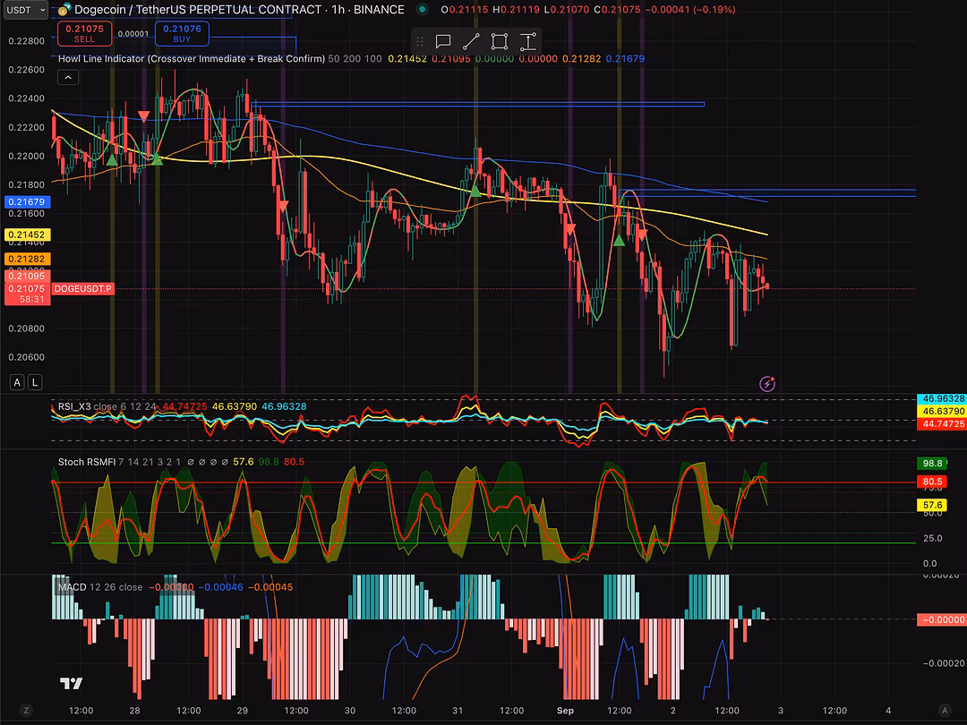Click the Dogecoin coin icon in the chart title
967x725 pixels.
point(62,10)
